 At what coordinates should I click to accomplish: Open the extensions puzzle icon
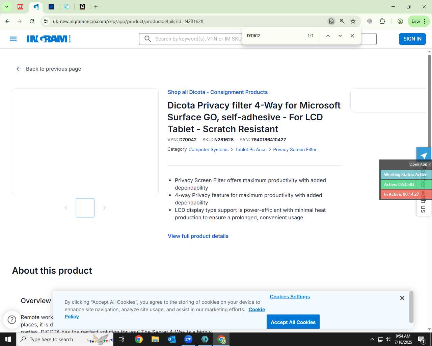pos(382,21)
